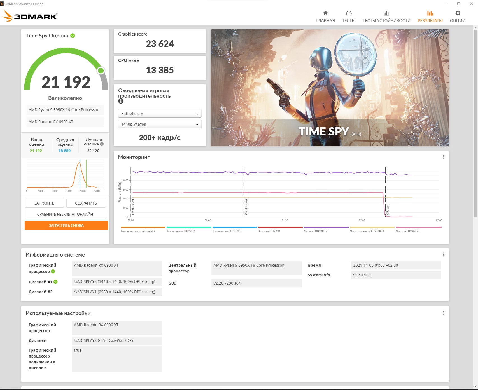
Task: Open the Battlefield V game dropdown
Action: 160,114
